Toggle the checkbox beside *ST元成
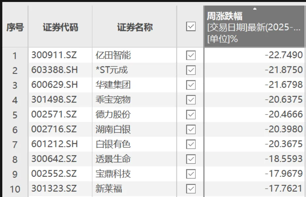 coord(190,70)
